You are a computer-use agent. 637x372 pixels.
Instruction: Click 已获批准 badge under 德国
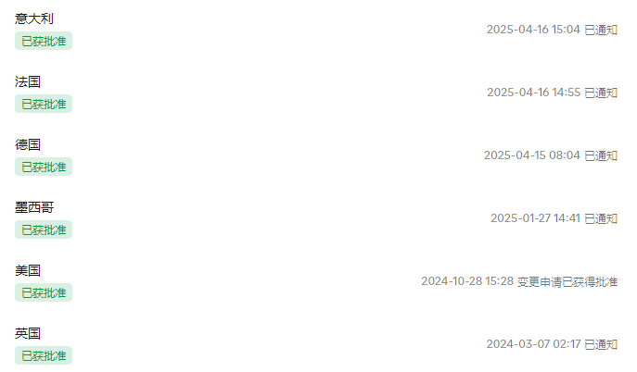coord(44,167)
